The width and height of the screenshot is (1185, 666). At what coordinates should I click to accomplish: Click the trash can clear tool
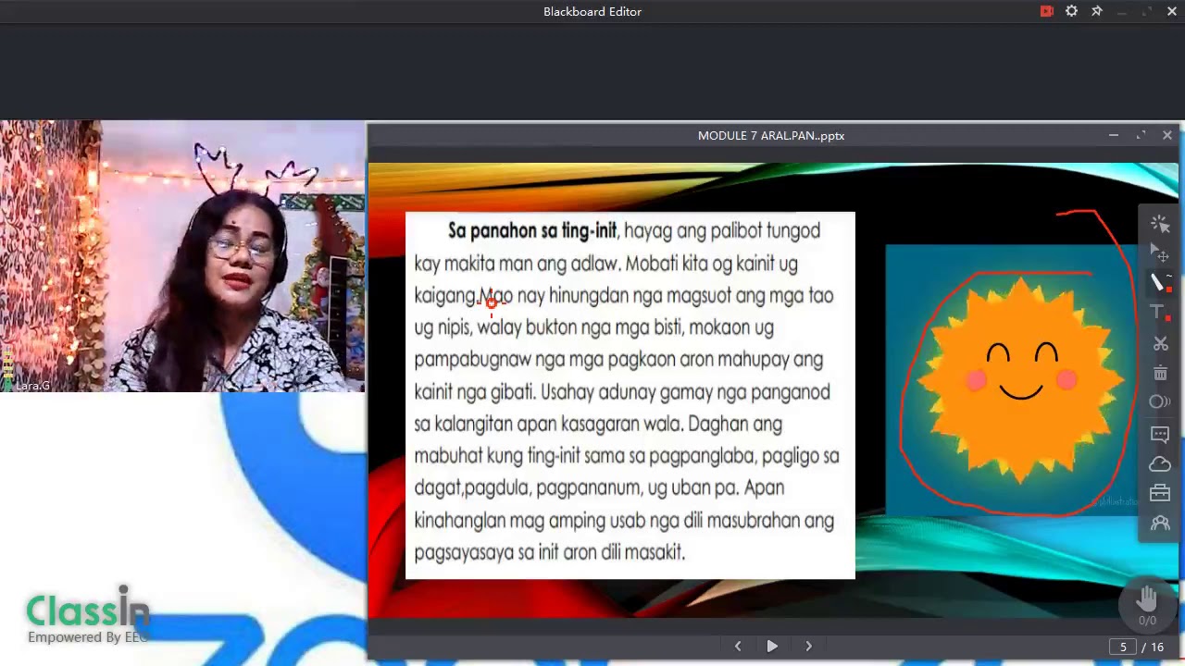1160,373
